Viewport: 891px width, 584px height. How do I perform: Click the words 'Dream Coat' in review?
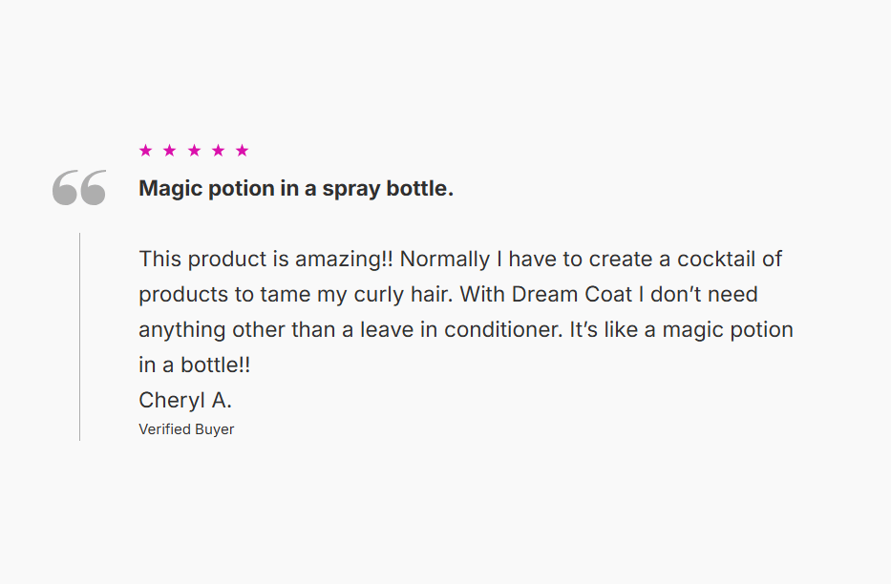pos(572,295)
